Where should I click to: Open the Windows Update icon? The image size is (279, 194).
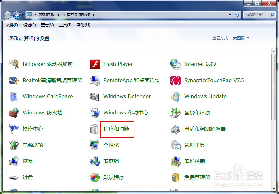coord(176,97)
